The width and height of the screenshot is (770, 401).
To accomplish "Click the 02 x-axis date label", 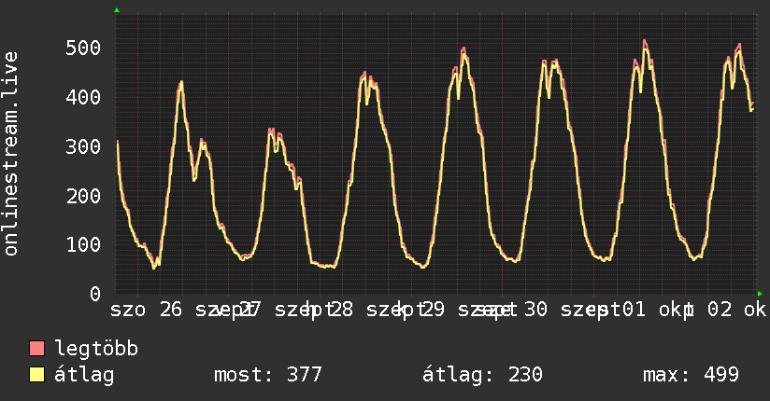I will pos(720,310).
